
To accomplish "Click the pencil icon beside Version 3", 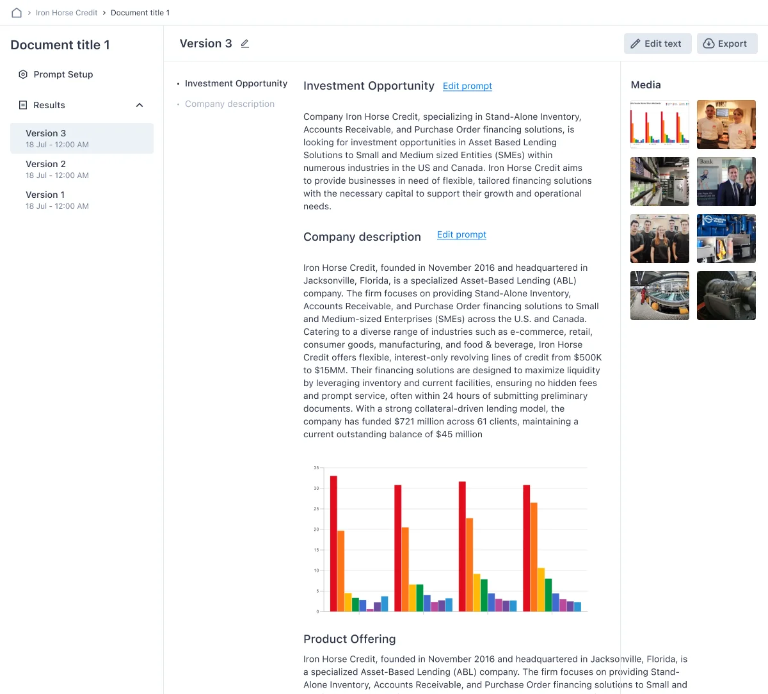I will pyautogui.click(x=244, y=44).
